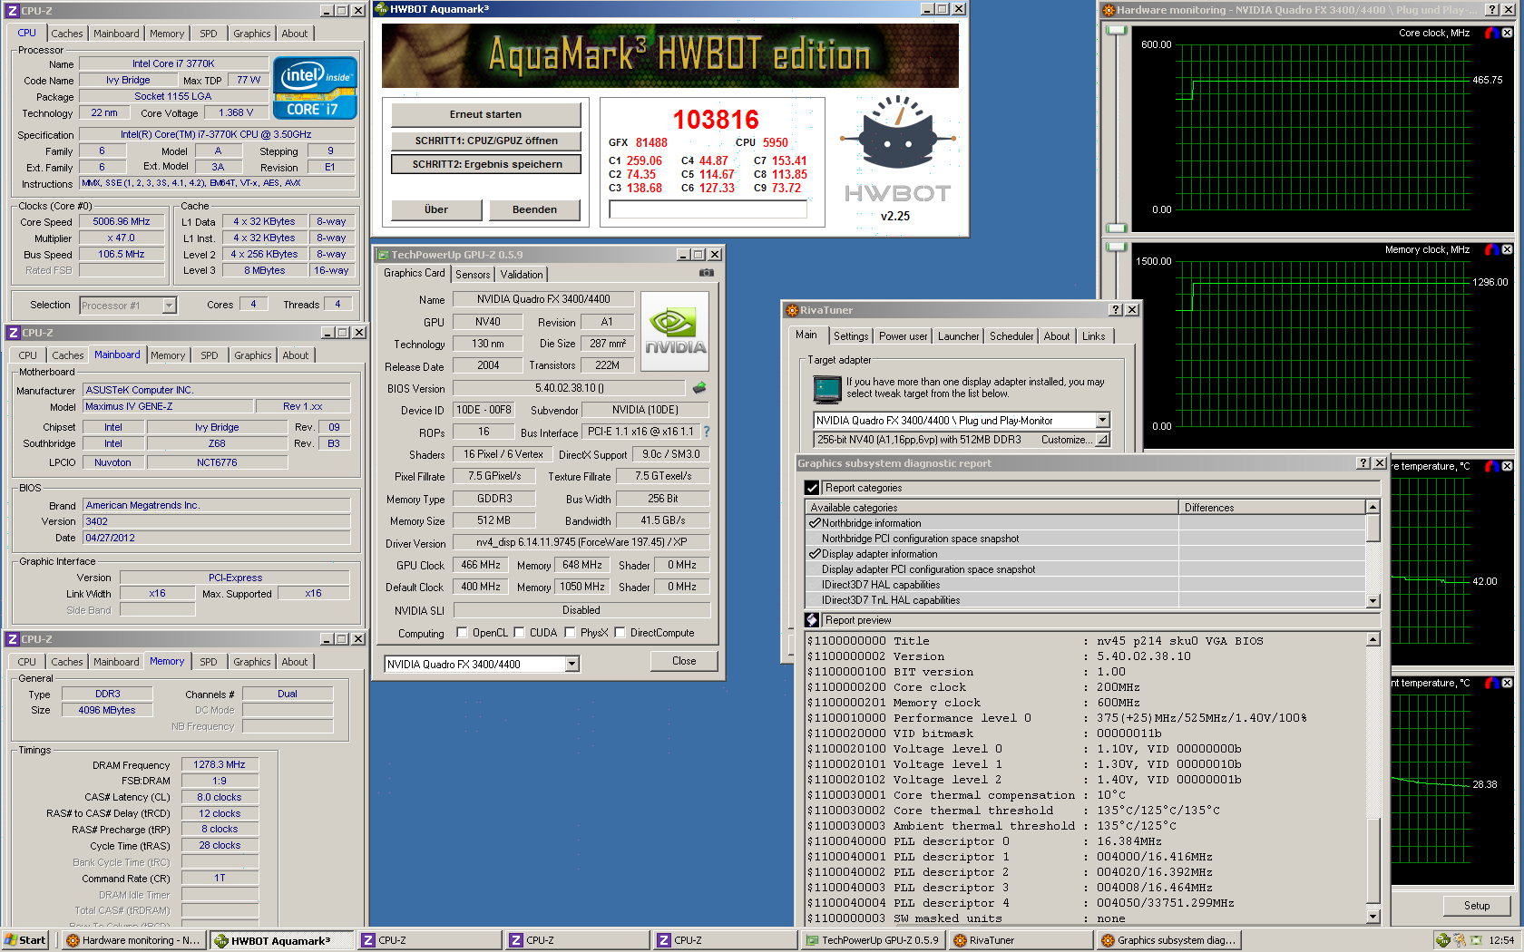Switch to Caches tab in top CPU-Z

(x=67, y=34)
